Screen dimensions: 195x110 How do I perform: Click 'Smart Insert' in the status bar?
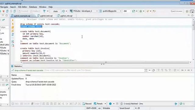click(125, 108)
